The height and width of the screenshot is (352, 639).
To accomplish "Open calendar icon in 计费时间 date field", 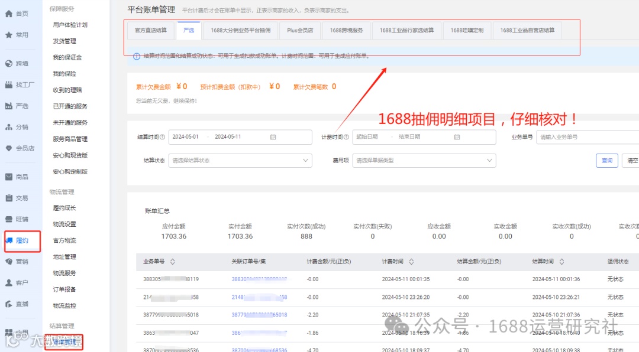I will point(457,137).
